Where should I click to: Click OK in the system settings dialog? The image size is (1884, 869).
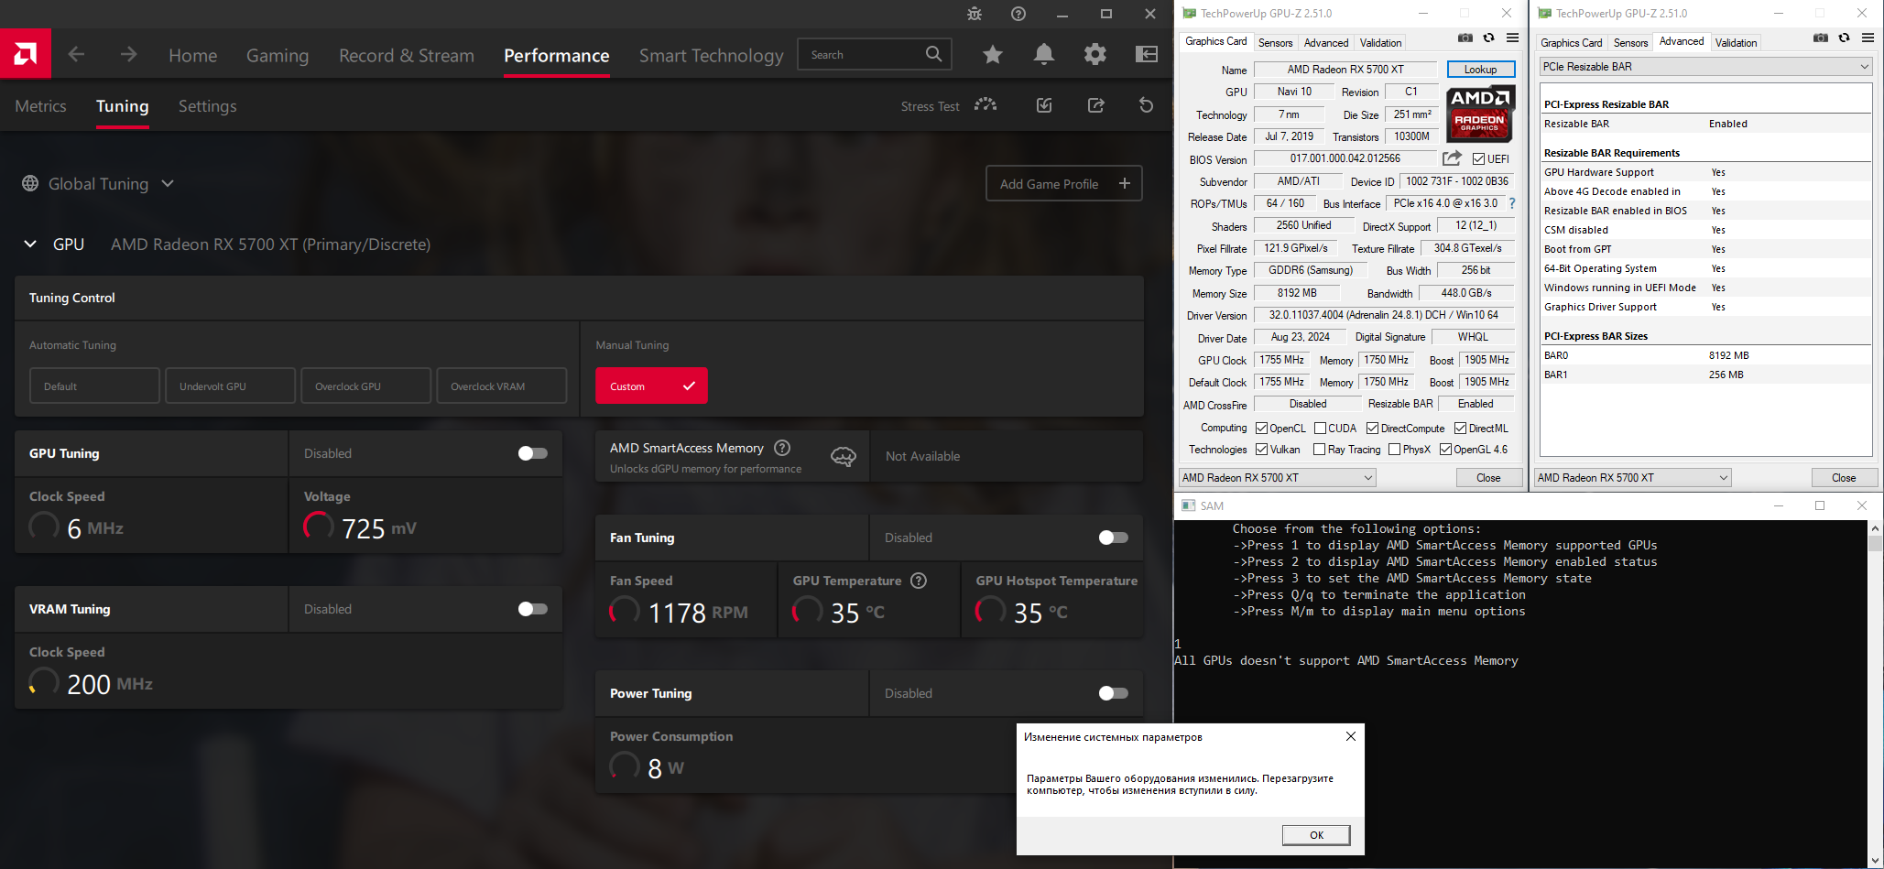tap(1316, 835)
